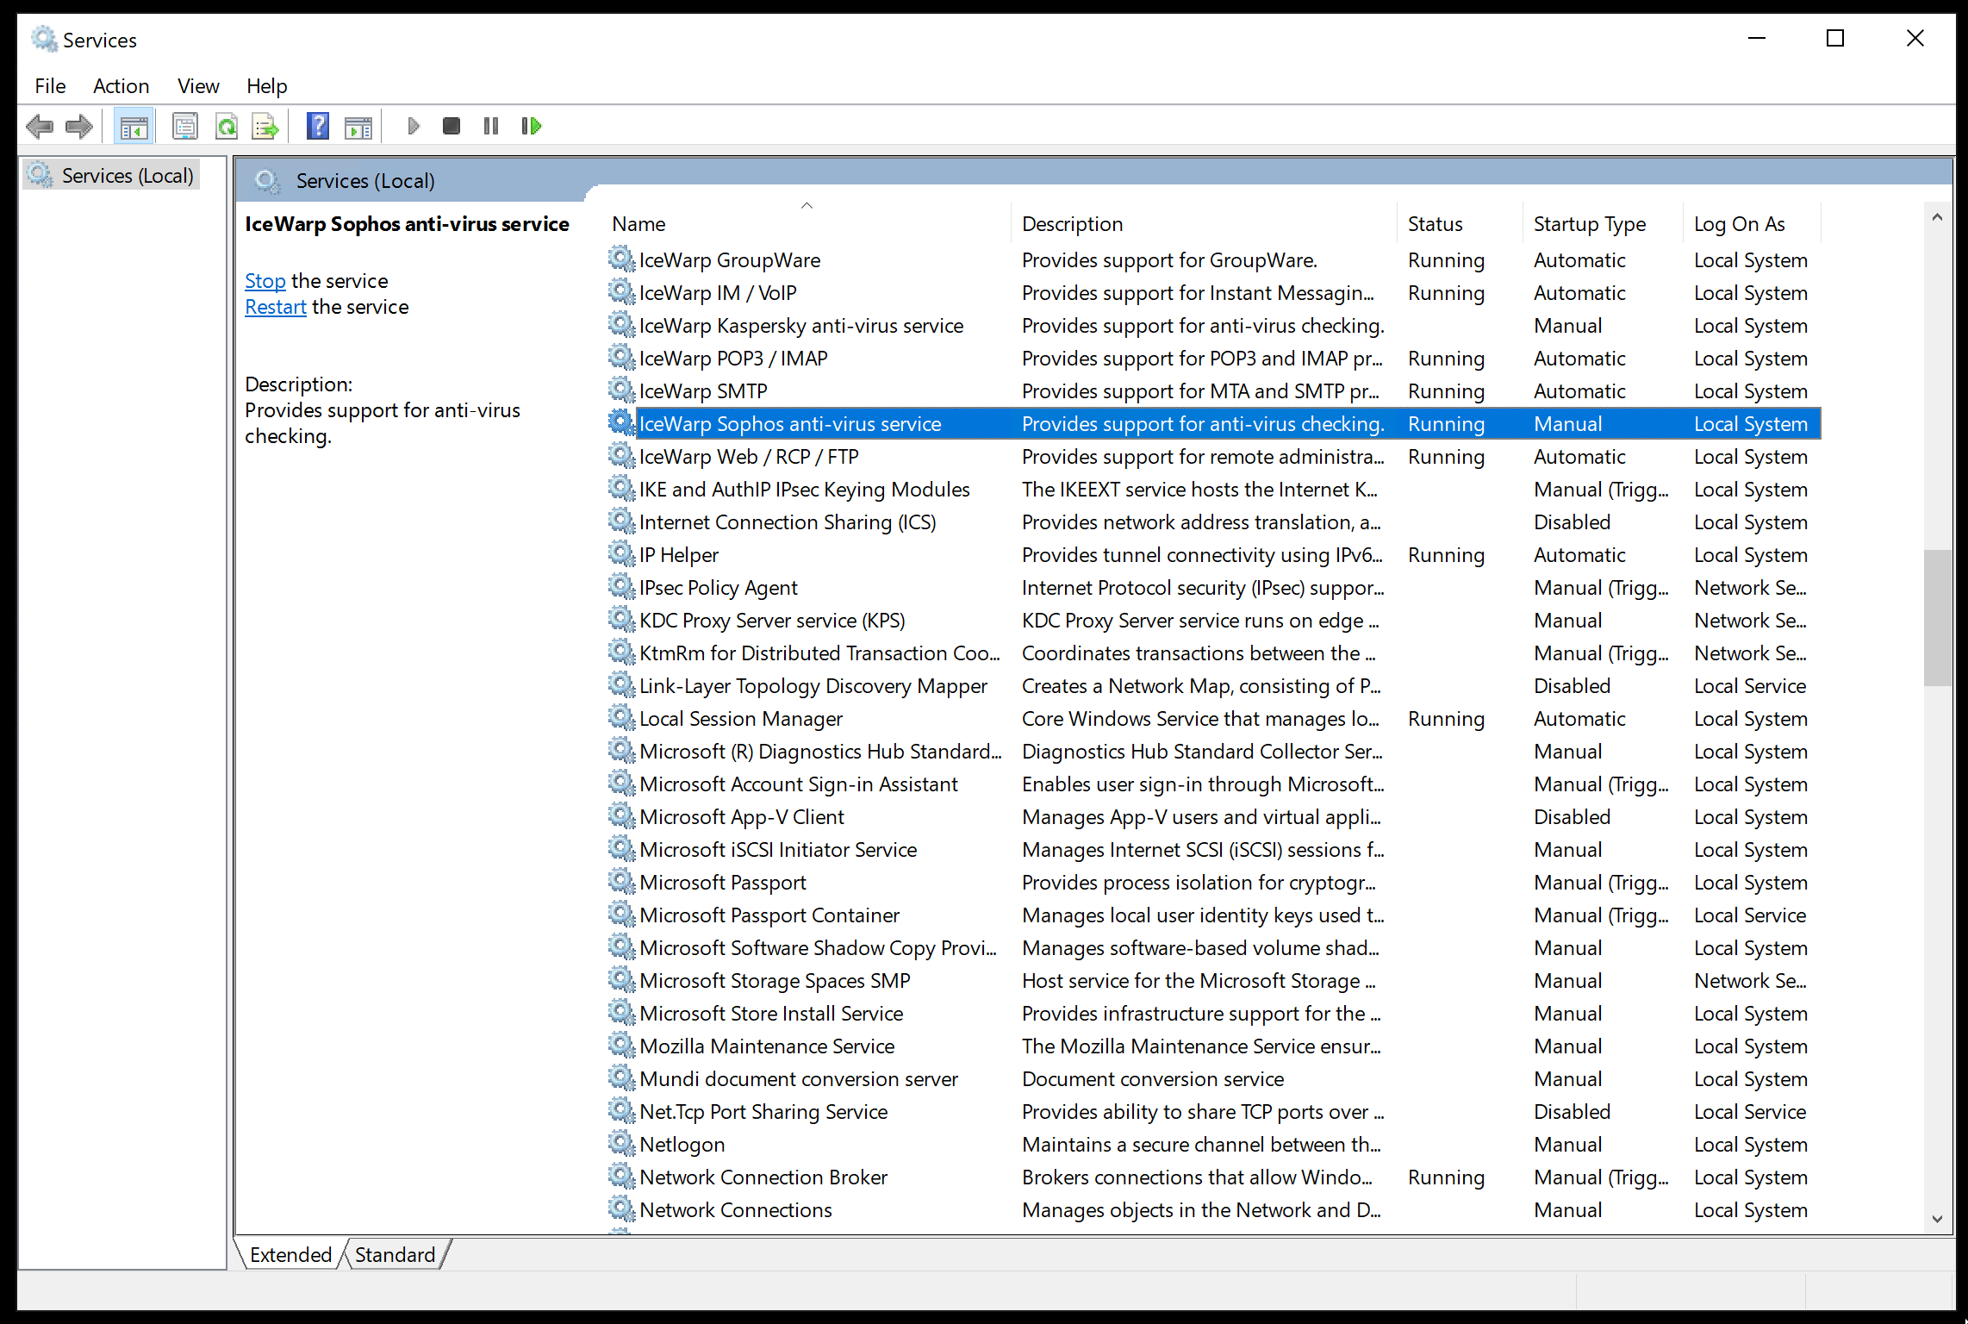Select the IceWarp POP3 / IMAP service
This screenshot has height=1324, width=1968.
[1213, 359]
